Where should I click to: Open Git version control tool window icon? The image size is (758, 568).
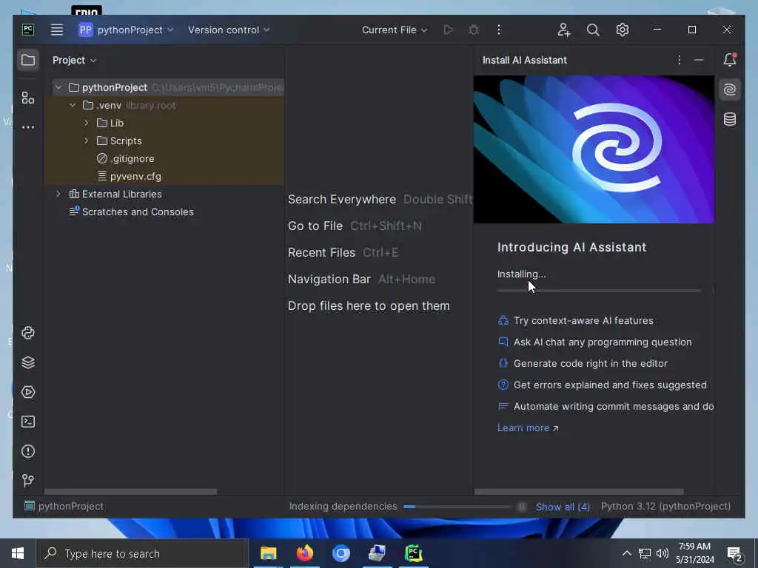(28, 480)
